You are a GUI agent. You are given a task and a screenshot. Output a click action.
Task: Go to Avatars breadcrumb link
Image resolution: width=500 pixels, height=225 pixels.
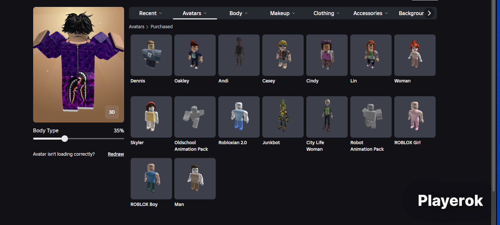pyautogui.click(x=137, y=27)
